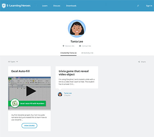154x137 pixels.
Task: Select the Created By Tania tab
Action: pos(68,53)
